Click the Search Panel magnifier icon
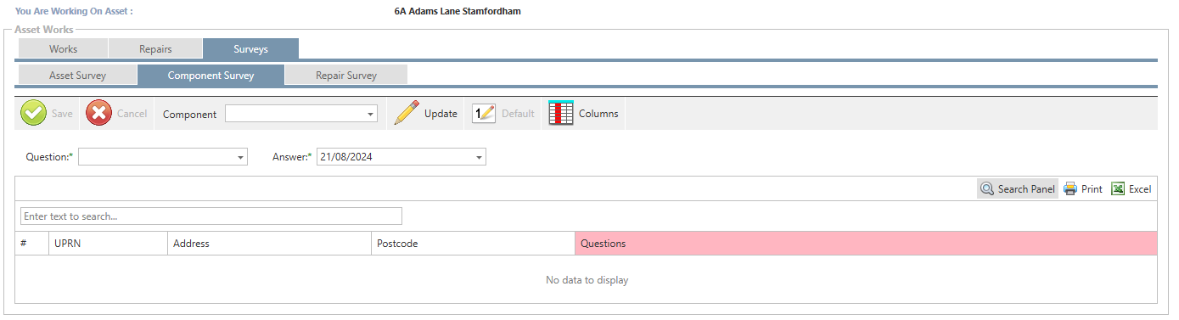Viewport: 1179px width, 320px height. point(987,189)
